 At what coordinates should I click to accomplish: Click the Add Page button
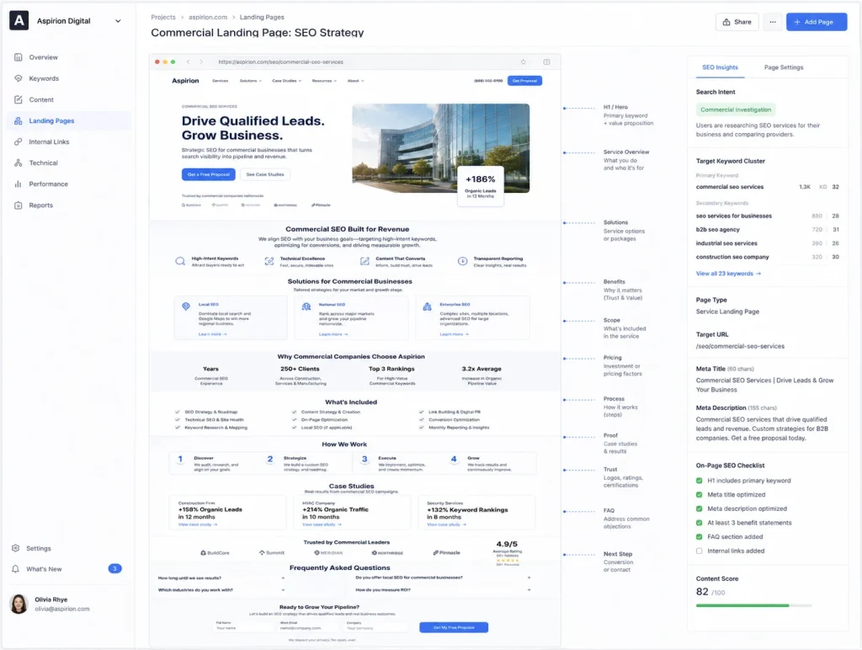click(x=817, y=22)
